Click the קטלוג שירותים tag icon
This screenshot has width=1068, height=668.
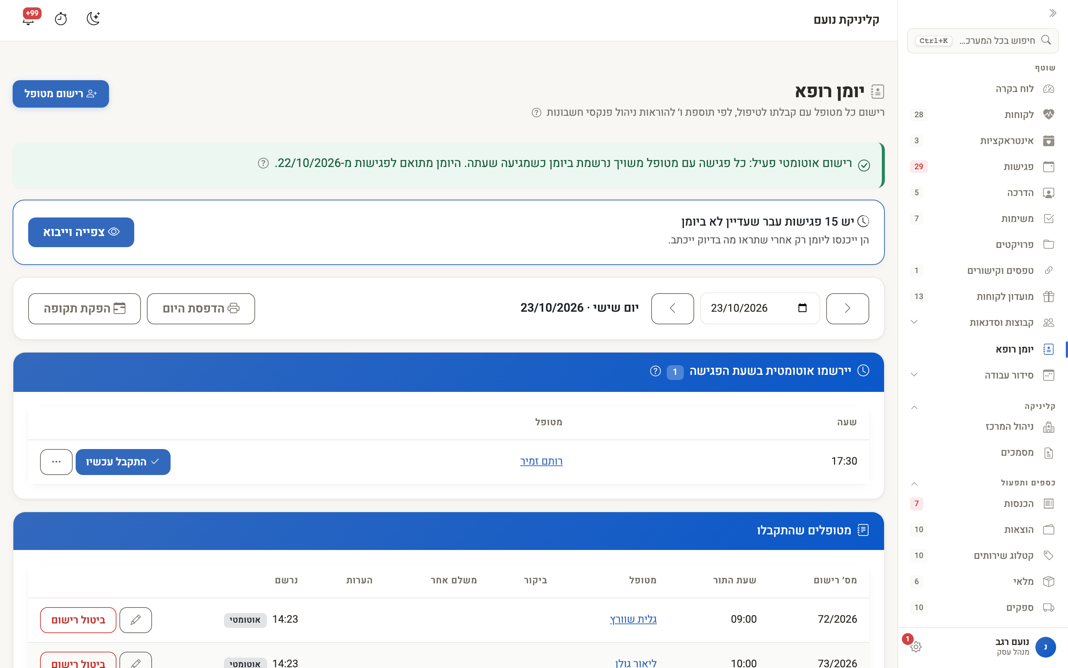1049,555
